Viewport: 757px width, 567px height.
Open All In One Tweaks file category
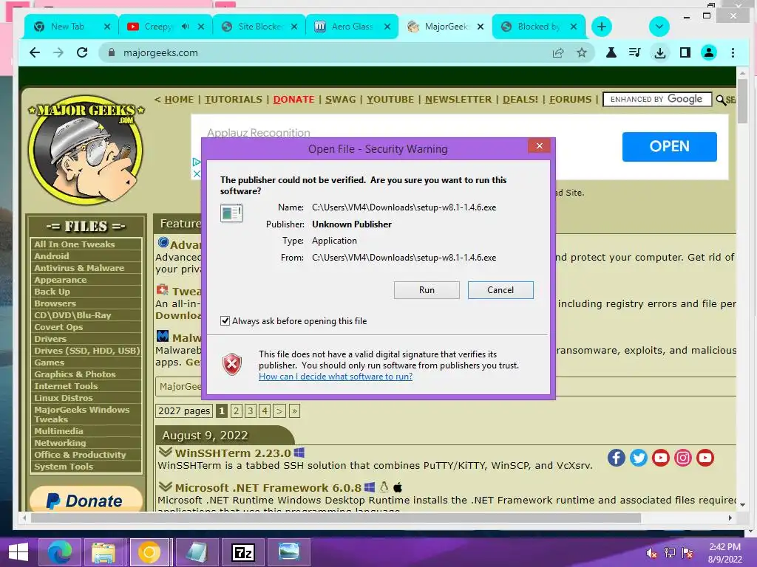75,244
